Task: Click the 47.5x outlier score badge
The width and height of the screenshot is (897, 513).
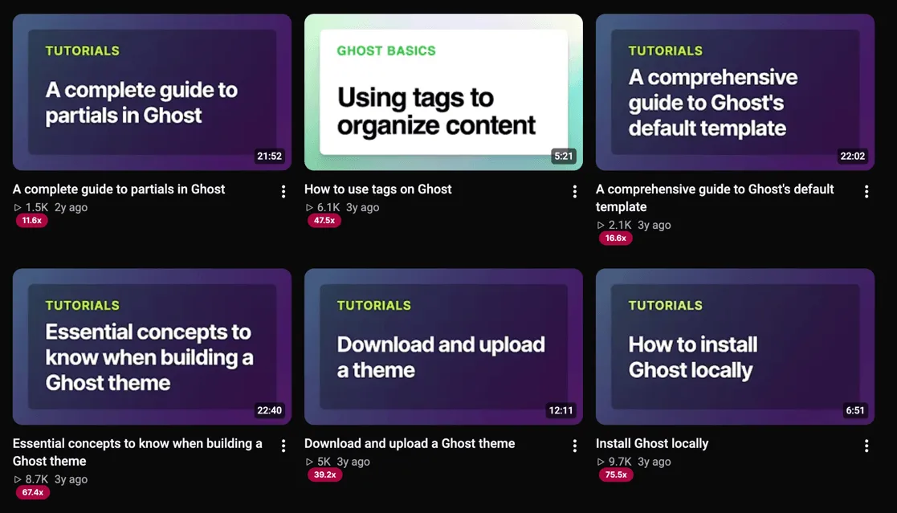Action: point(324,221)
